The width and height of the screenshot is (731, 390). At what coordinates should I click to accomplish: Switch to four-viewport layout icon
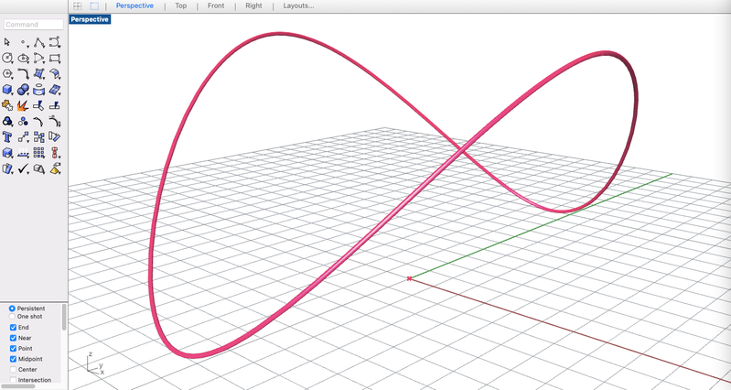coord(78,6)
